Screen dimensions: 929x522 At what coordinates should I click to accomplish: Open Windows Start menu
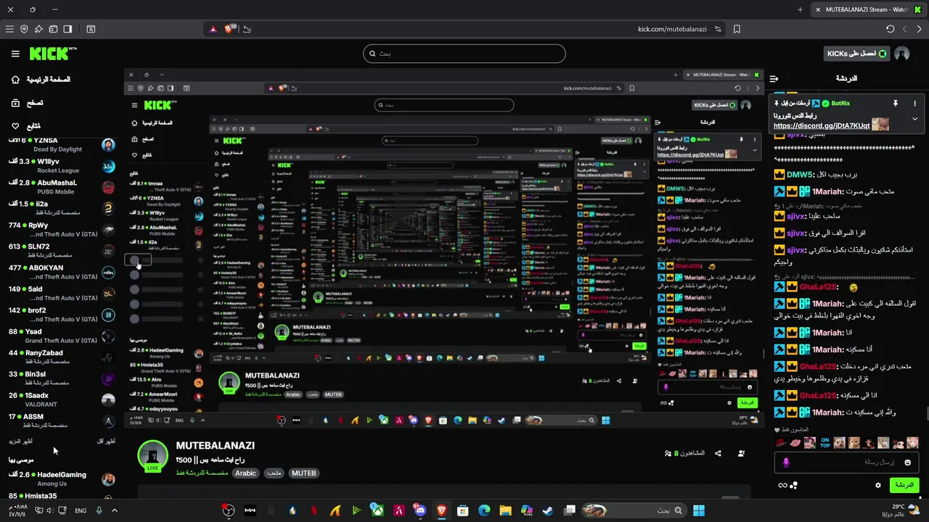[699, 510]
